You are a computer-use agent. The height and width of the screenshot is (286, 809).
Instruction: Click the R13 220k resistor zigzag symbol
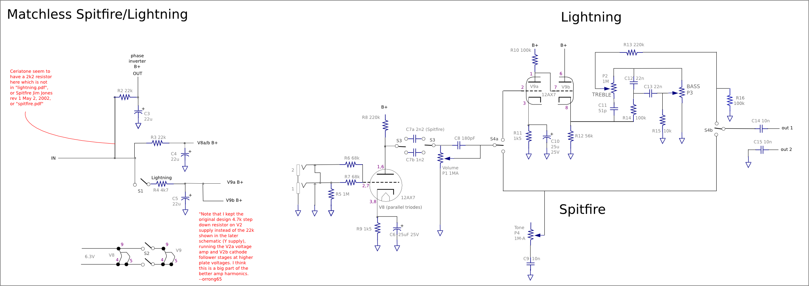(x=632, y=52)
